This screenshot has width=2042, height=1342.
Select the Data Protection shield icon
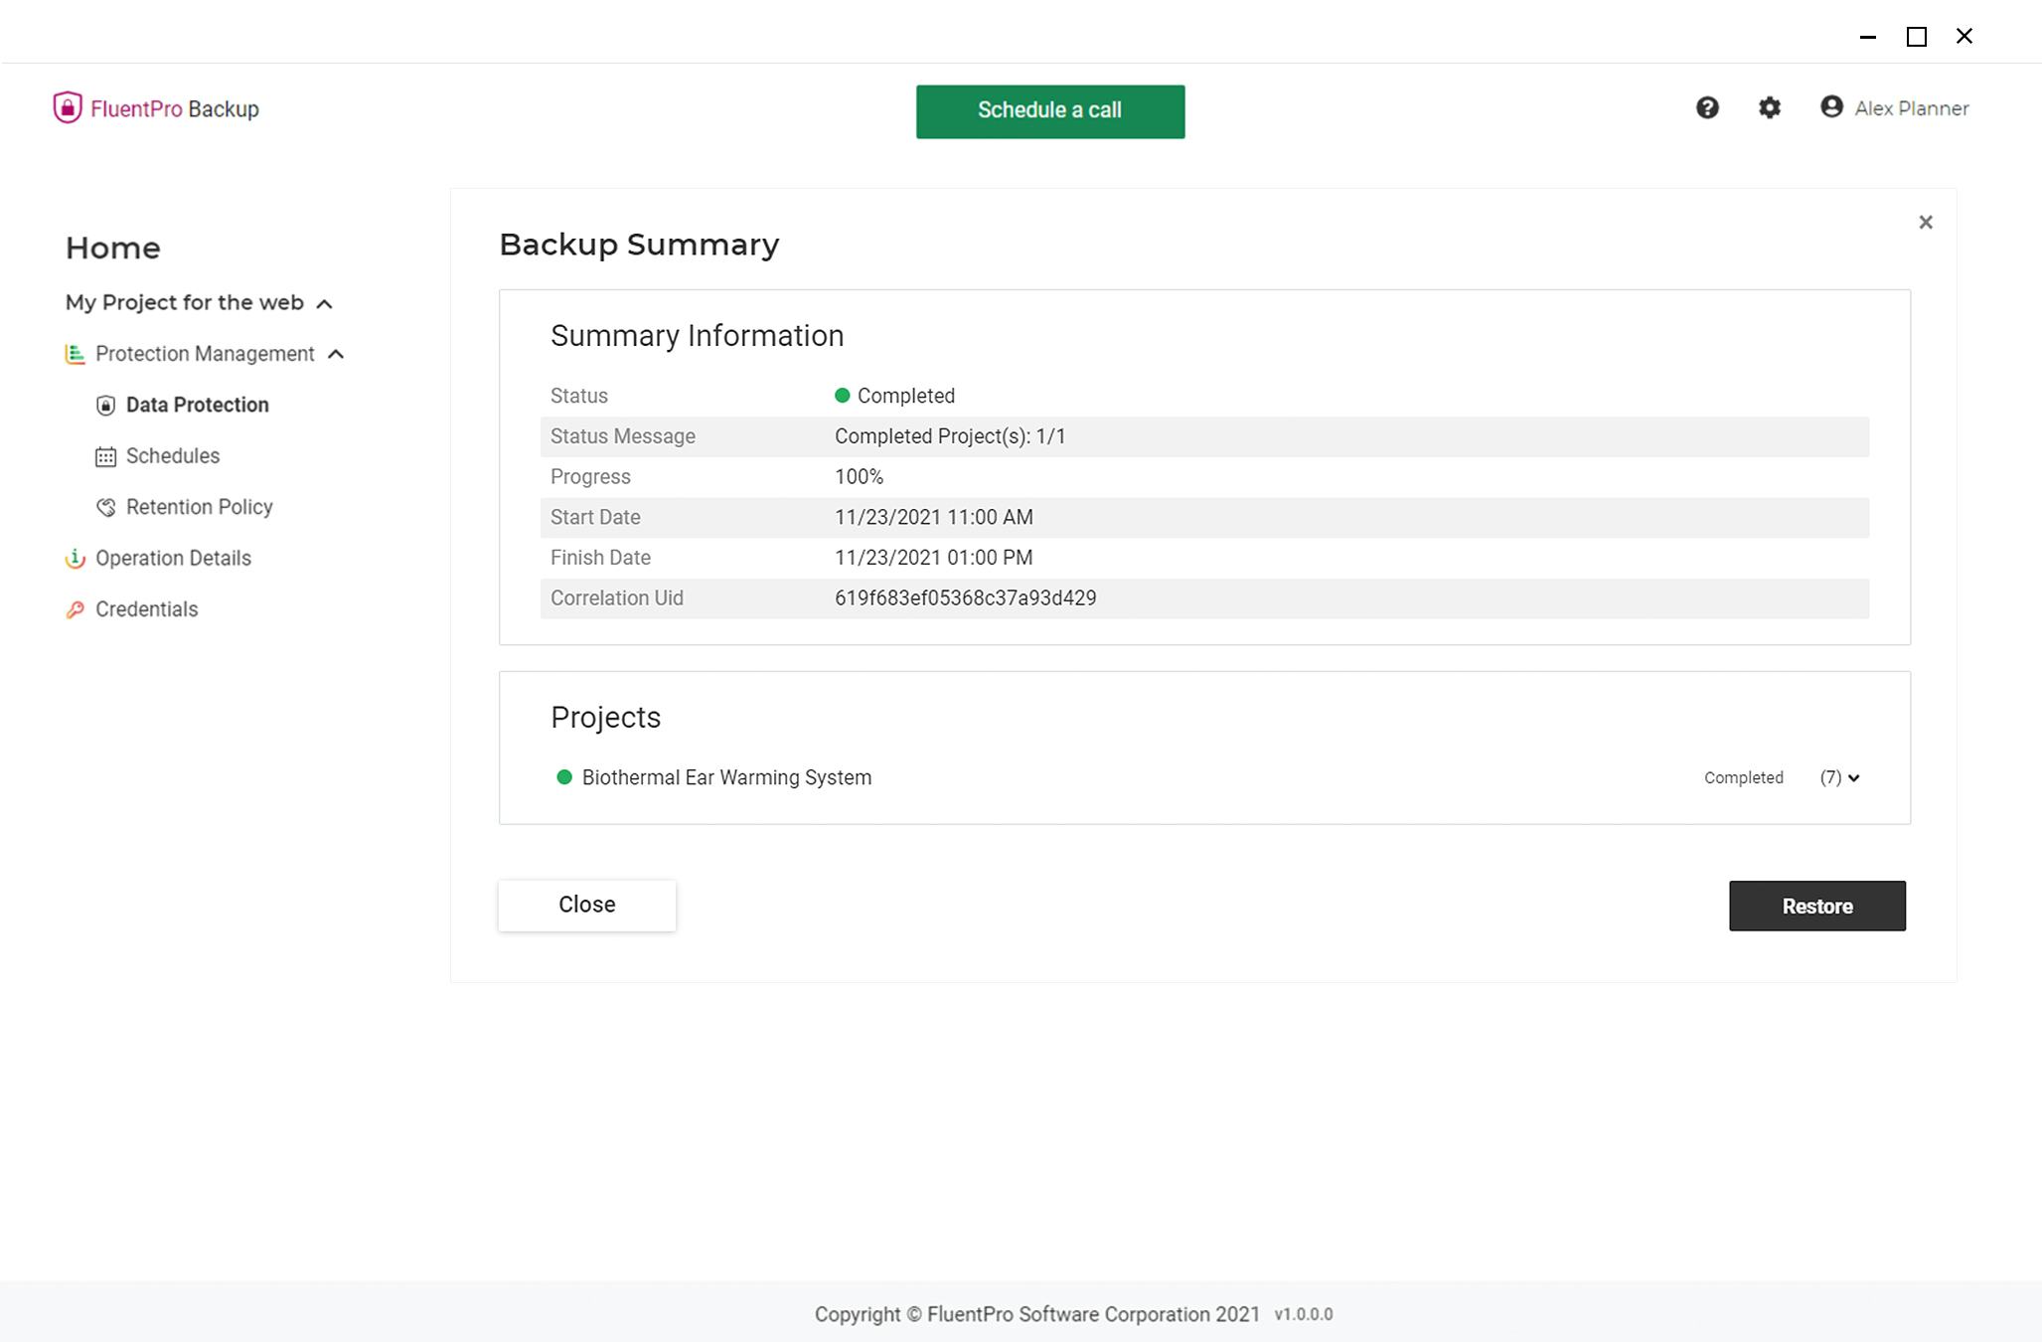(104, 405)
